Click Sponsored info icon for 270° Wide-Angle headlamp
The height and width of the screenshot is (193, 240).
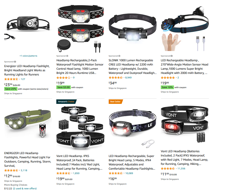(172, 56)
